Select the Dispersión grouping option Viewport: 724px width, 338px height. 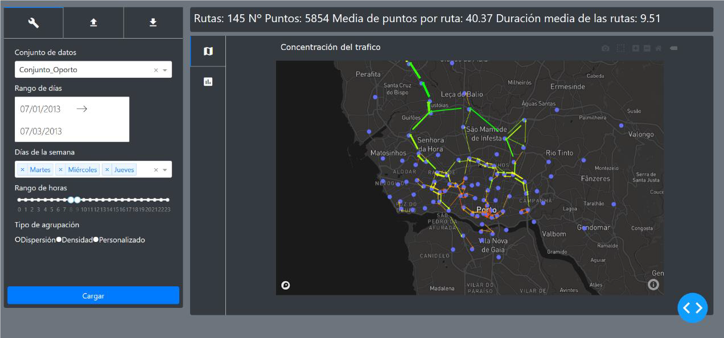[18, 240]
